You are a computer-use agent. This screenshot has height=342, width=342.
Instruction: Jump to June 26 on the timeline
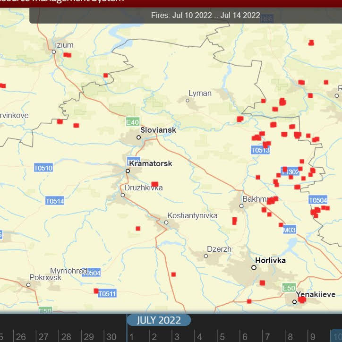pyautogui.click(x=21, y=336)
